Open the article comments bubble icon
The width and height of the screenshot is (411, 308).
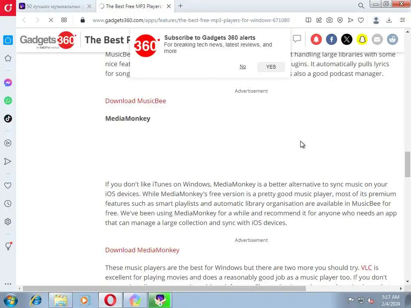(297, 39)
